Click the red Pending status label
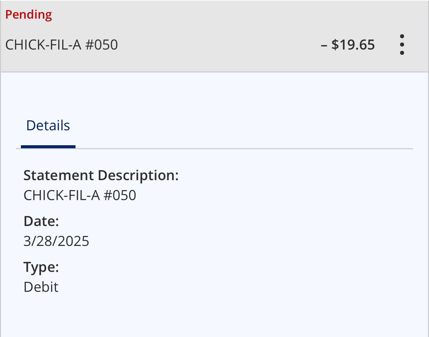 29,15
